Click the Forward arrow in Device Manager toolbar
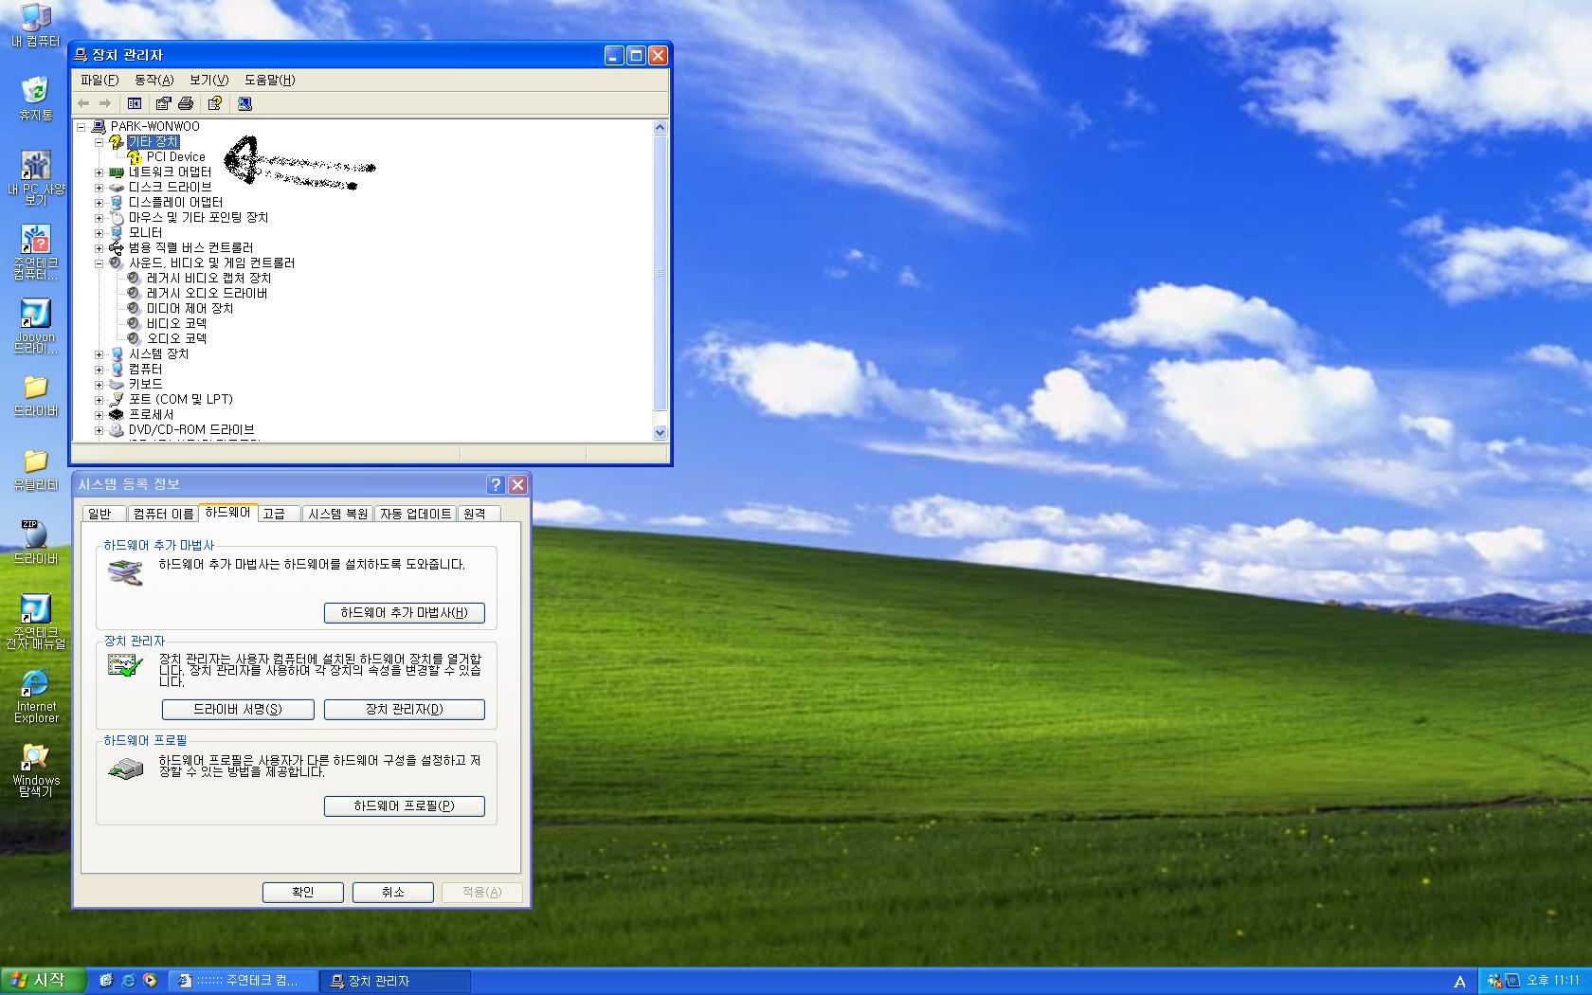1592x995 pixels. tap(105, 103)
